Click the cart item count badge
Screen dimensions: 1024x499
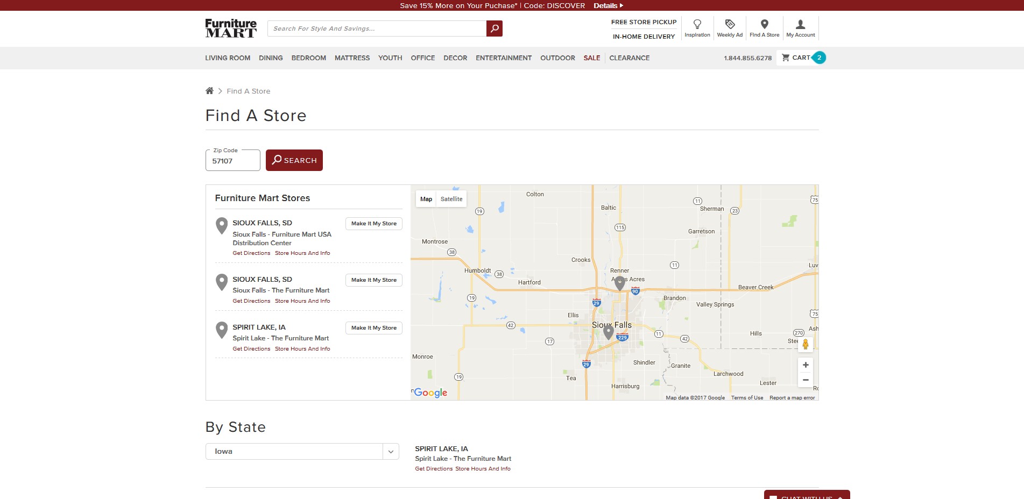pos(819,58)
